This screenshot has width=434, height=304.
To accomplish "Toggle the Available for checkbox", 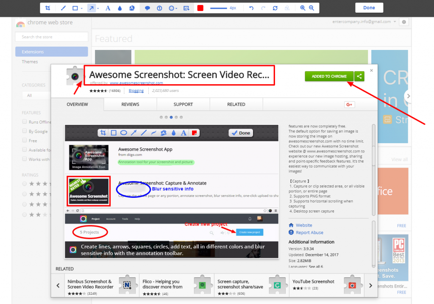I will tap(25, 149).
